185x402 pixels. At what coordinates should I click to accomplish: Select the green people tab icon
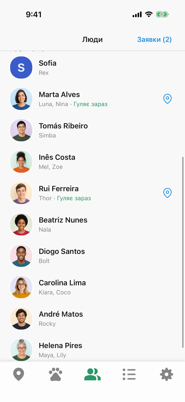click(92, 374)
